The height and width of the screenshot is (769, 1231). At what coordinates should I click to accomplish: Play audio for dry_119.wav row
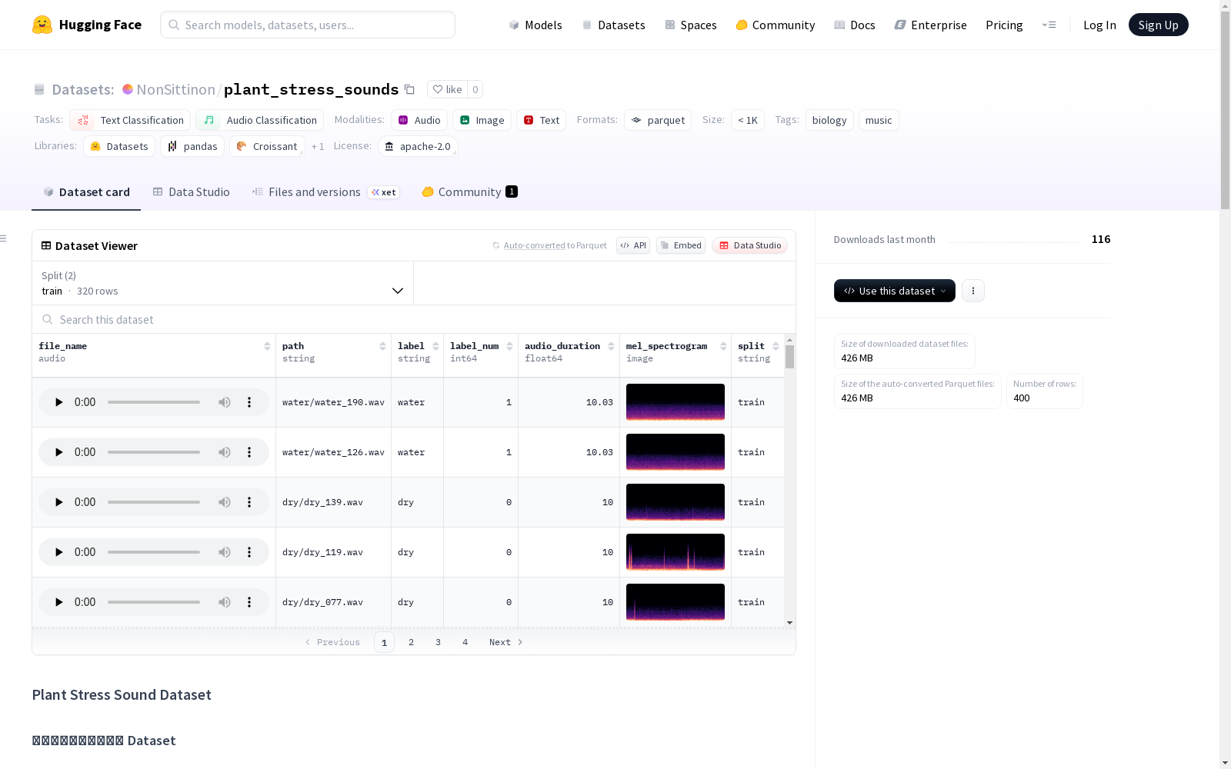tap(58, 552)
